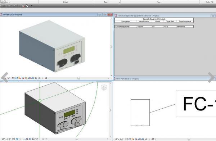Open the detail level control in the top 3D view bar
The width and height of the screenshot is (216, 141).
click(x=13, y=78)
